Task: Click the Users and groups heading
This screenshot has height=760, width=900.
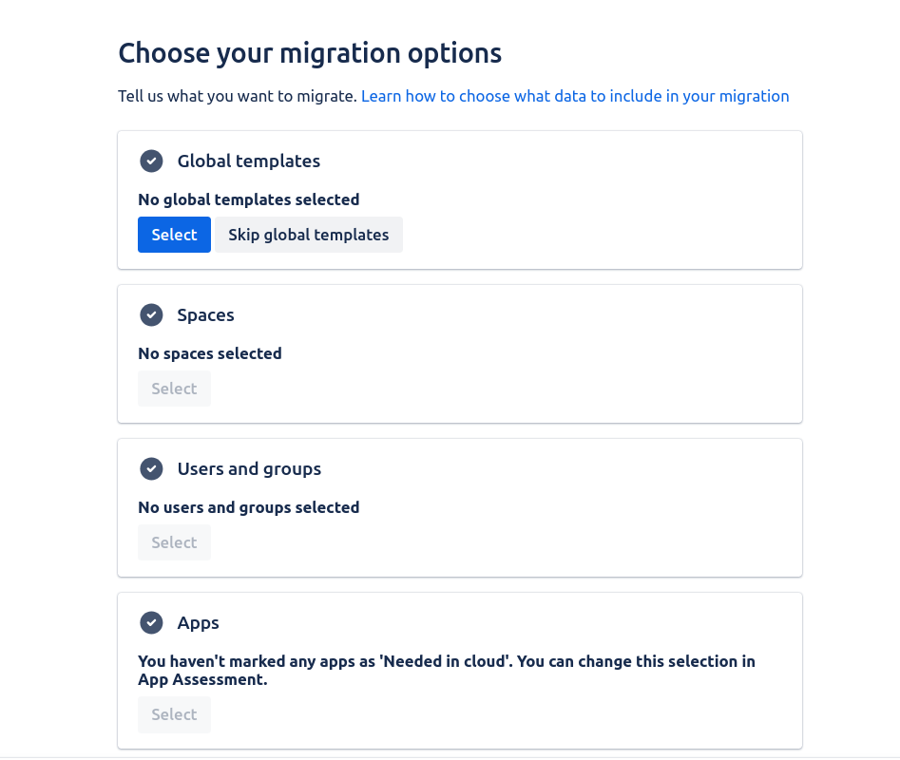Action: [x=249, y=469]
